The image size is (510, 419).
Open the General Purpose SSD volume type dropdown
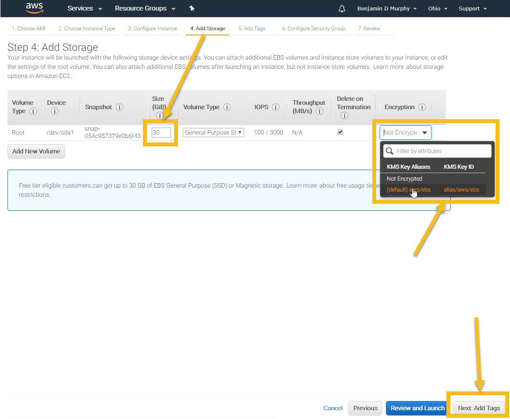214,132
